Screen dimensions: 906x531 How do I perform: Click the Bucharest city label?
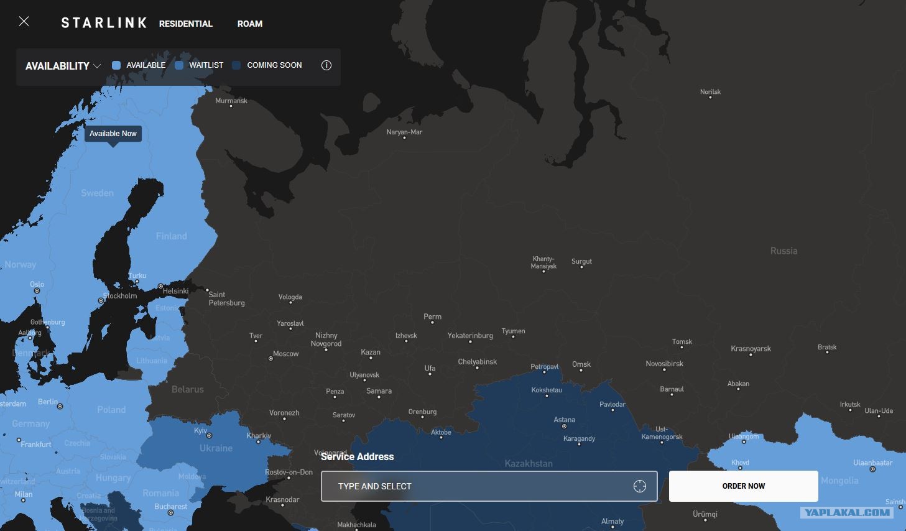(170, 507)
